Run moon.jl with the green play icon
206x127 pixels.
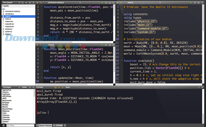coord(102,45)
